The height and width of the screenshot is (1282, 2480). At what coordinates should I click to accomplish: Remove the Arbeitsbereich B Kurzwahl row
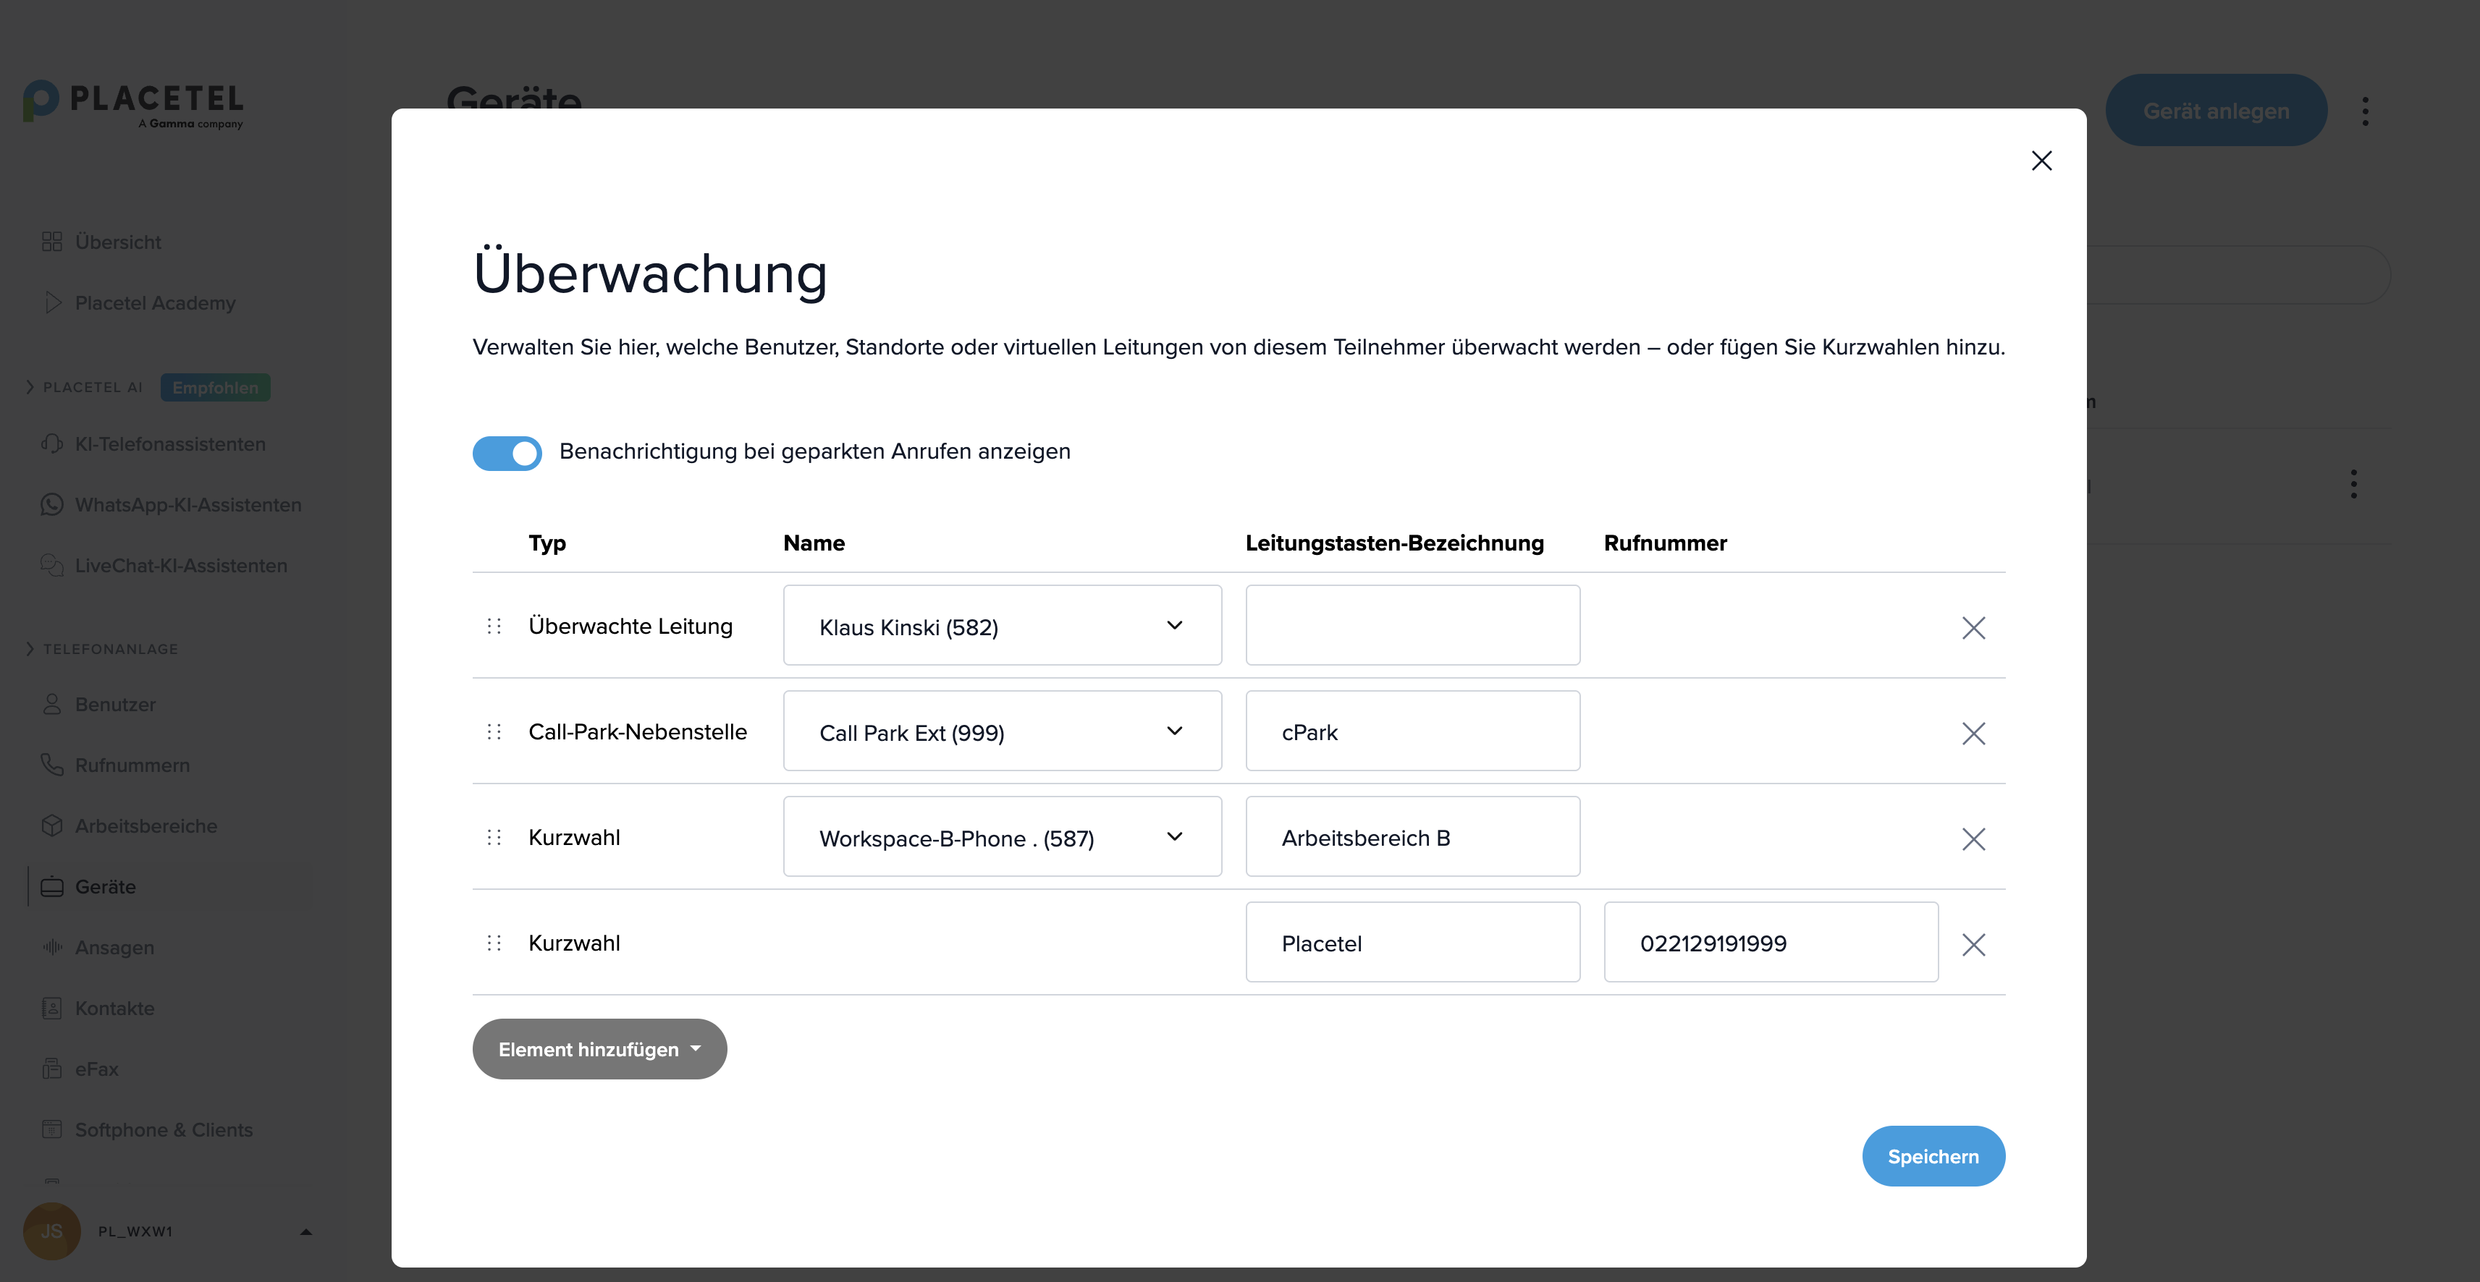coord(1973,840)
